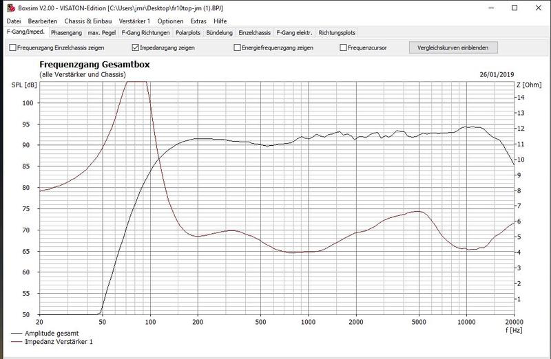Open the Einzelchassis tab
This screenshot has height=359, width=551.
255,32
